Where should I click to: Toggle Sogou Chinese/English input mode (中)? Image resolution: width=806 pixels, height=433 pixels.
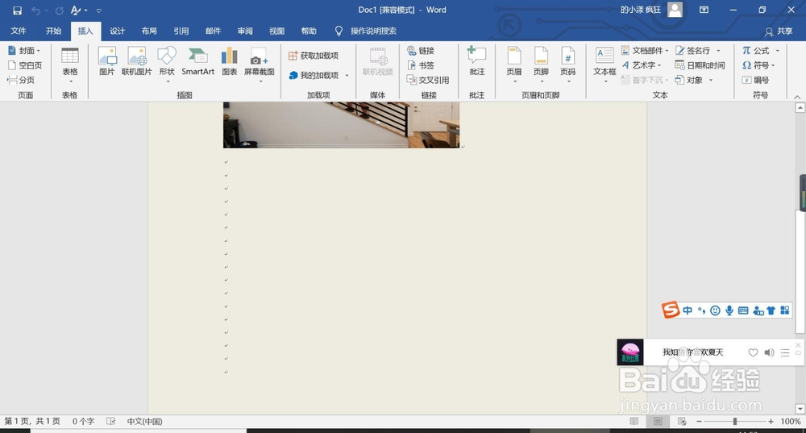click(688, 310)
